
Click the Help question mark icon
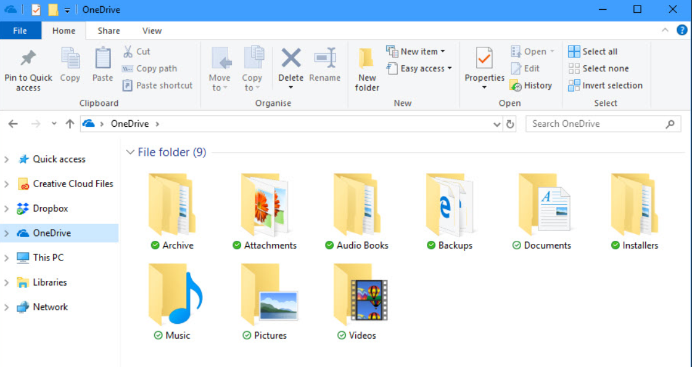point(682,30)
